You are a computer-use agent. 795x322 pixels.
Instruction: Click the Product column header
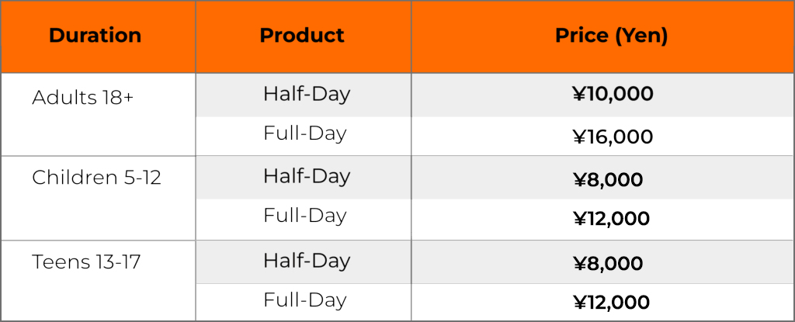click(302, 36)
